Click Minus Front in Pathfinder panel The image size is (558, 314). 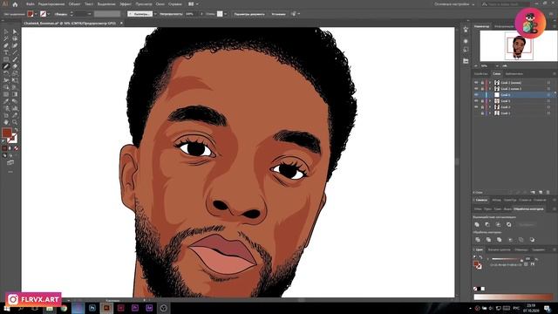(x=487, y=224)
